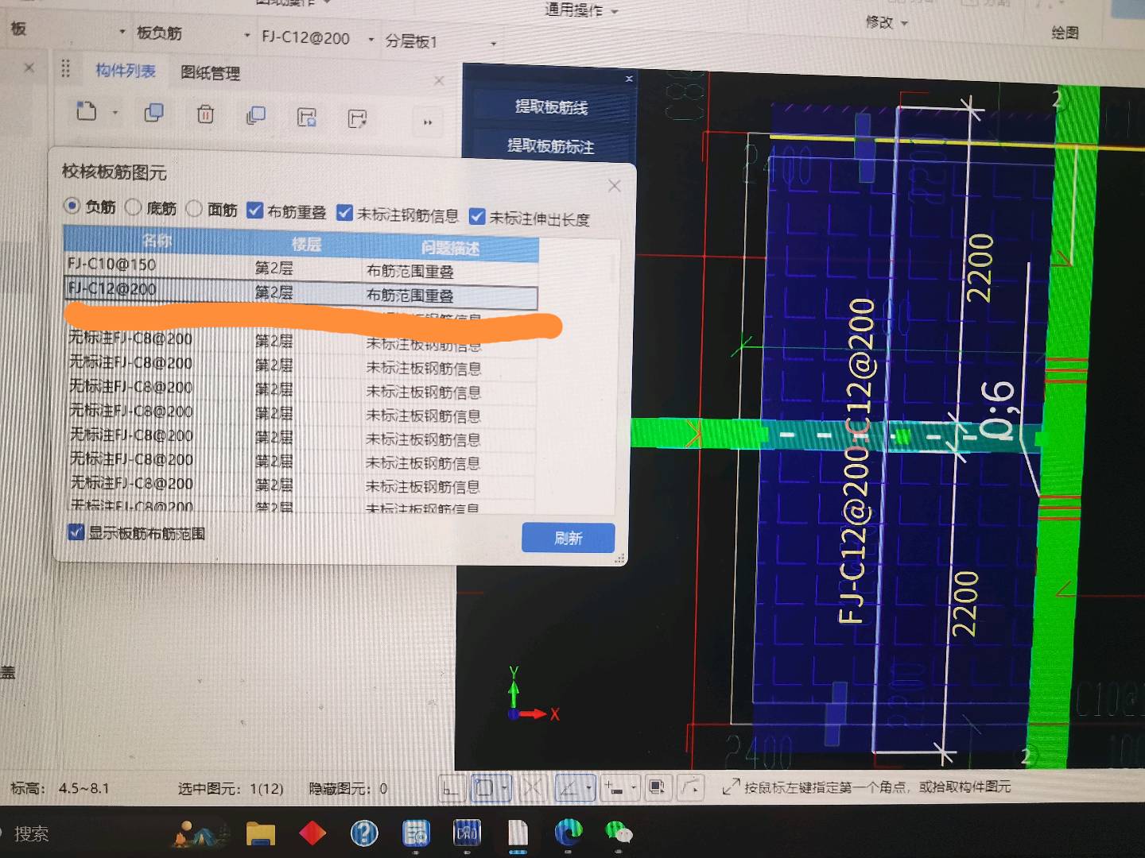Click the dynamic input plus-bar icon

click(x=613, y=788)
